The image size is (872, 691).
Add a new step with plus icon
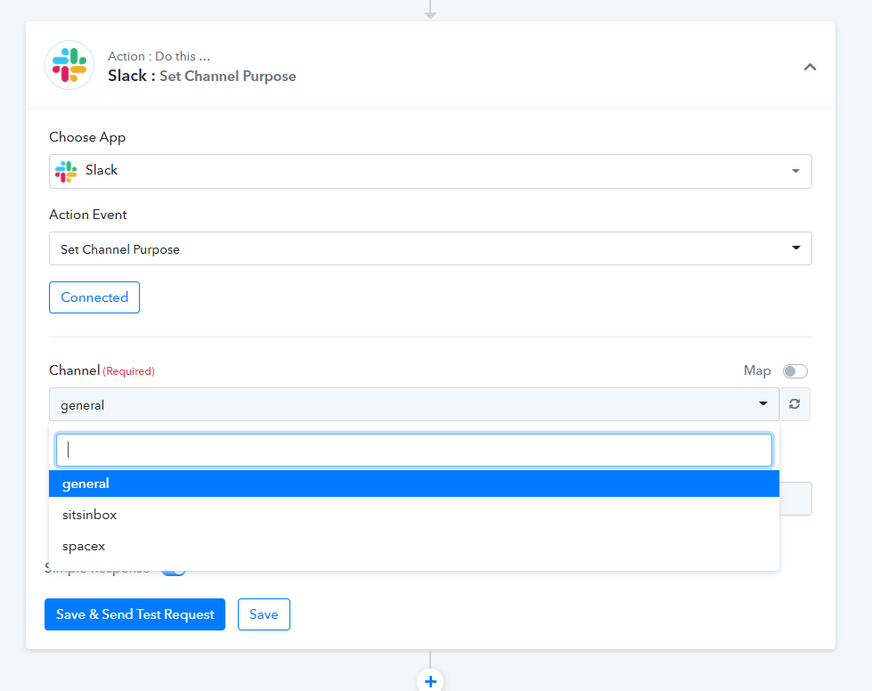click(x=430, y=681)
